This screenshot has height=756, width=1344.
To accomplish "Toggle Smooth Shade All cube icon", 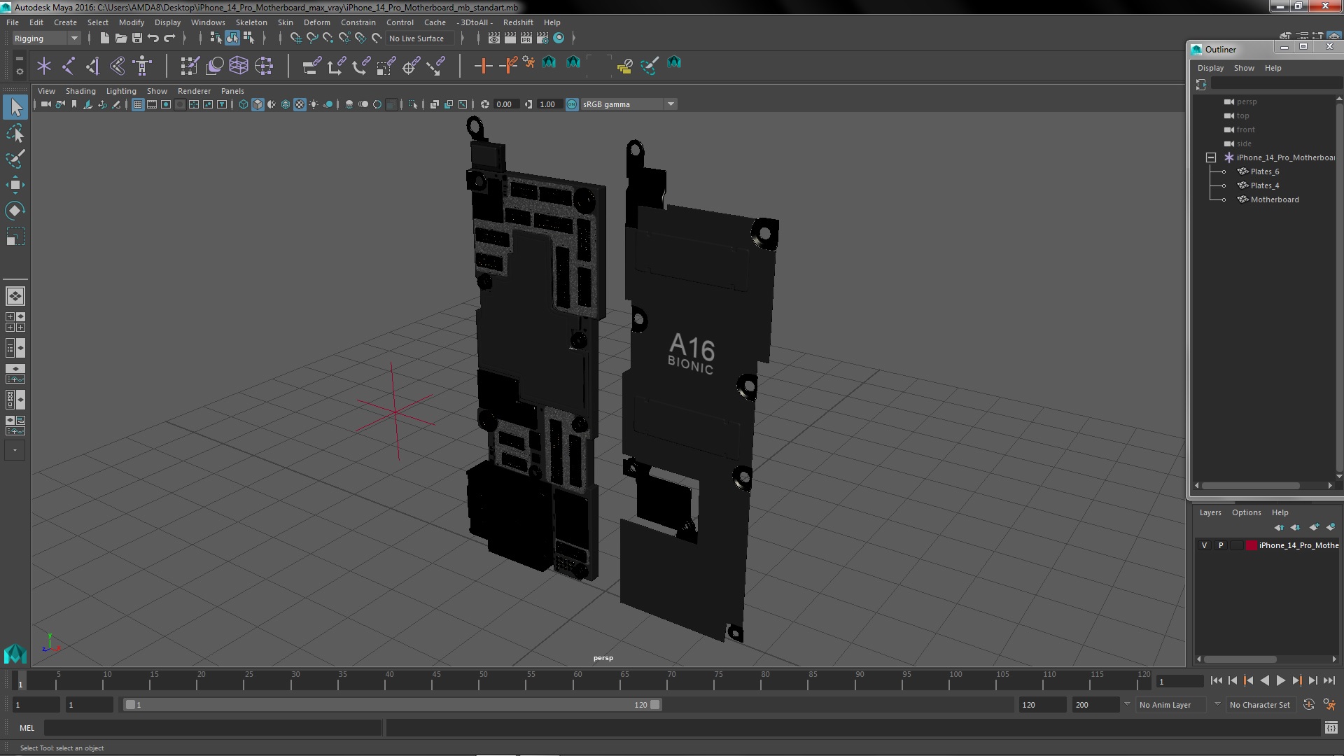I will 258,104.
